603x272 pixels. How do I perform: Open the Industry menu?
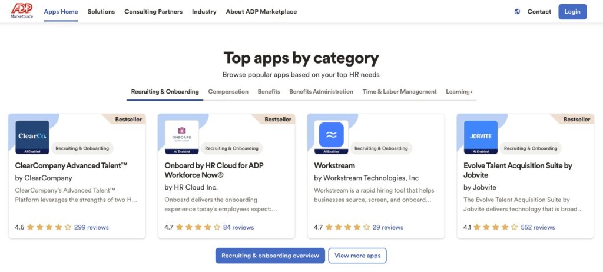[204, 12]
